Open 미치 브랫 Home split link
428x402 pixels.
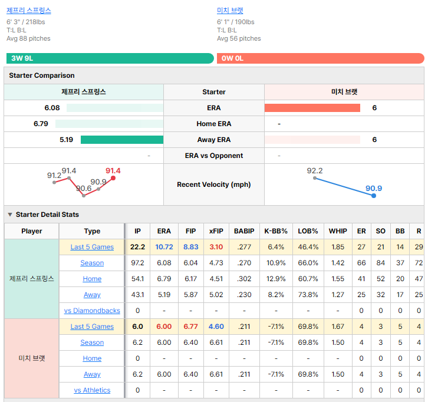92,358
